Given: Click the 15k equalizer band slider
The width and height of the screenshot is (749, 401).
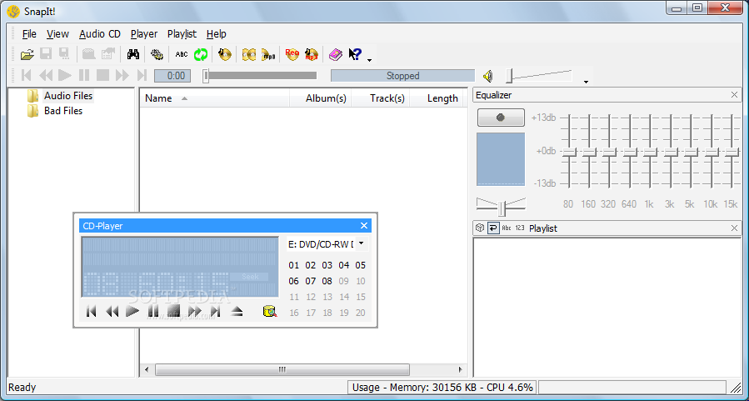Looking at the screenshot, I should pyautogui.click(x=732, y=152).
